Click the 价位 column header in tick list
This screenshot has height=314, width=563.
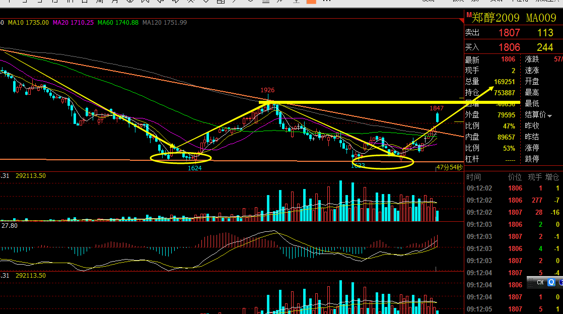(x=515, y=177)
